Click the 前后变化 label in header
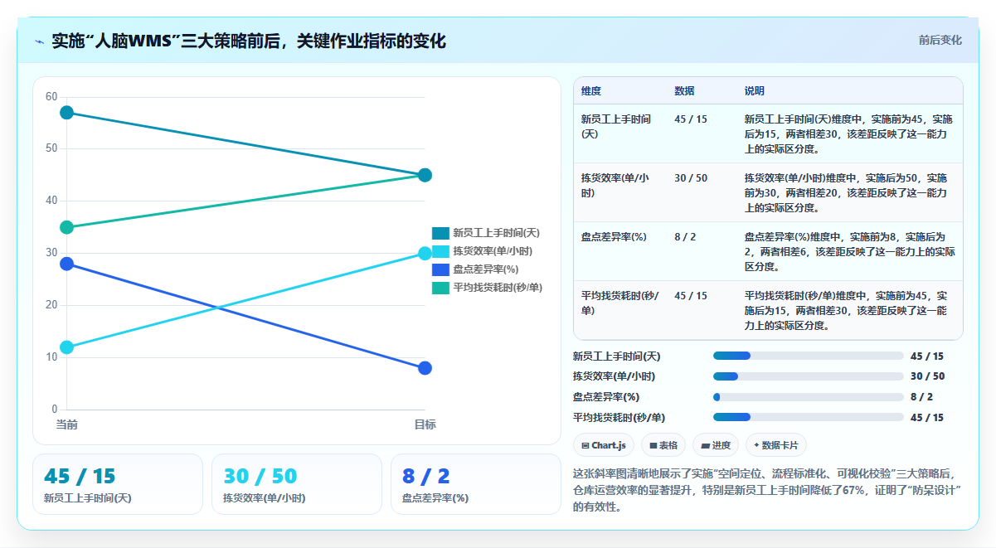This screenshot has width=996, height=548. point(940,40)
